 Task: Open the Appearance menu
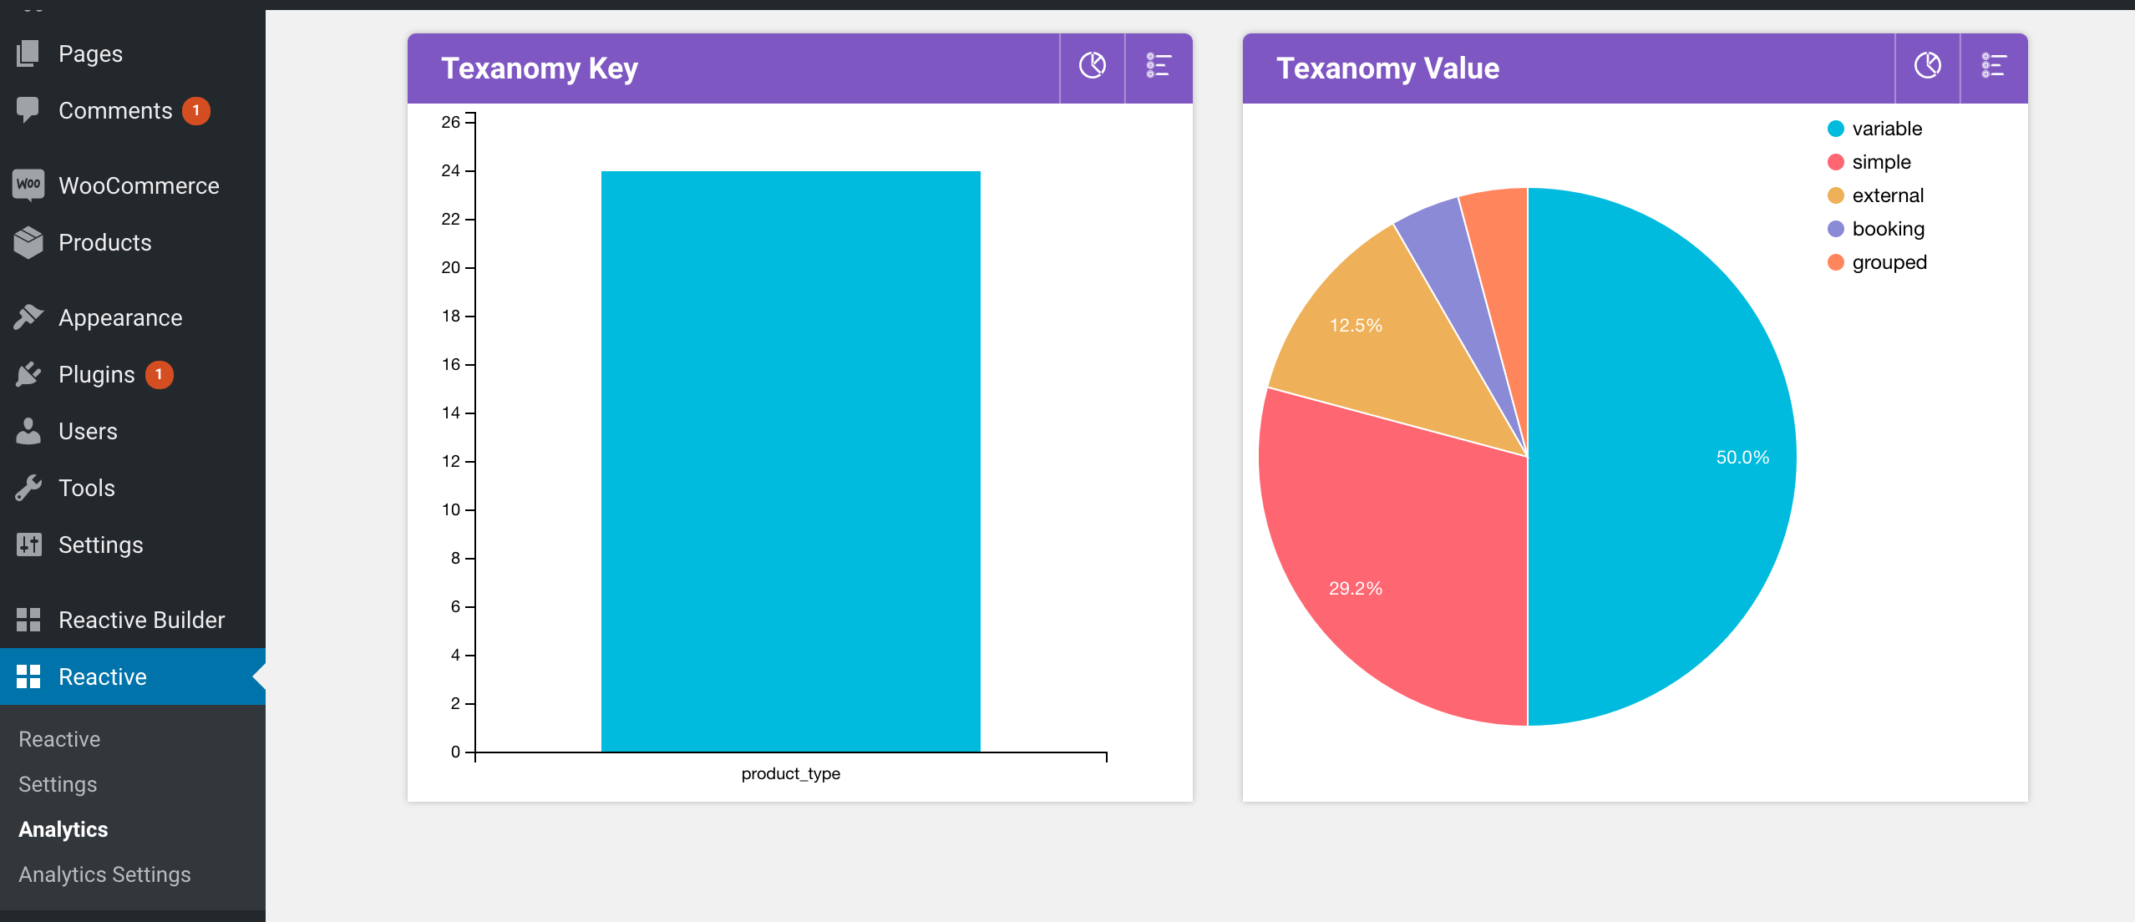[119, 317]
